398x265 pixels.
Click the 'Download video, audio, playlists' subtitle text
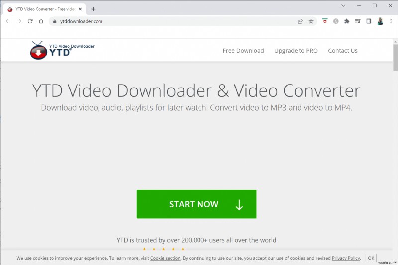(197, 108)
